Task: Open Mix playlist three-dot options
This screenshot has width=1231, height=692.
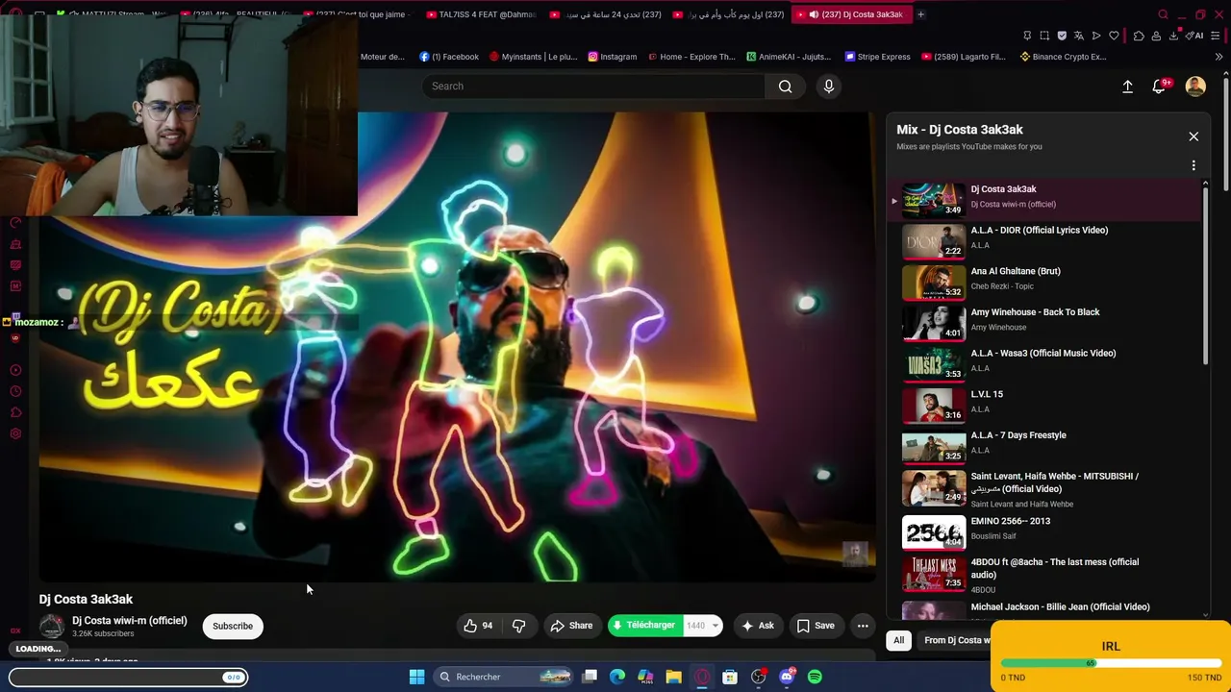Action: [1193, 165]
